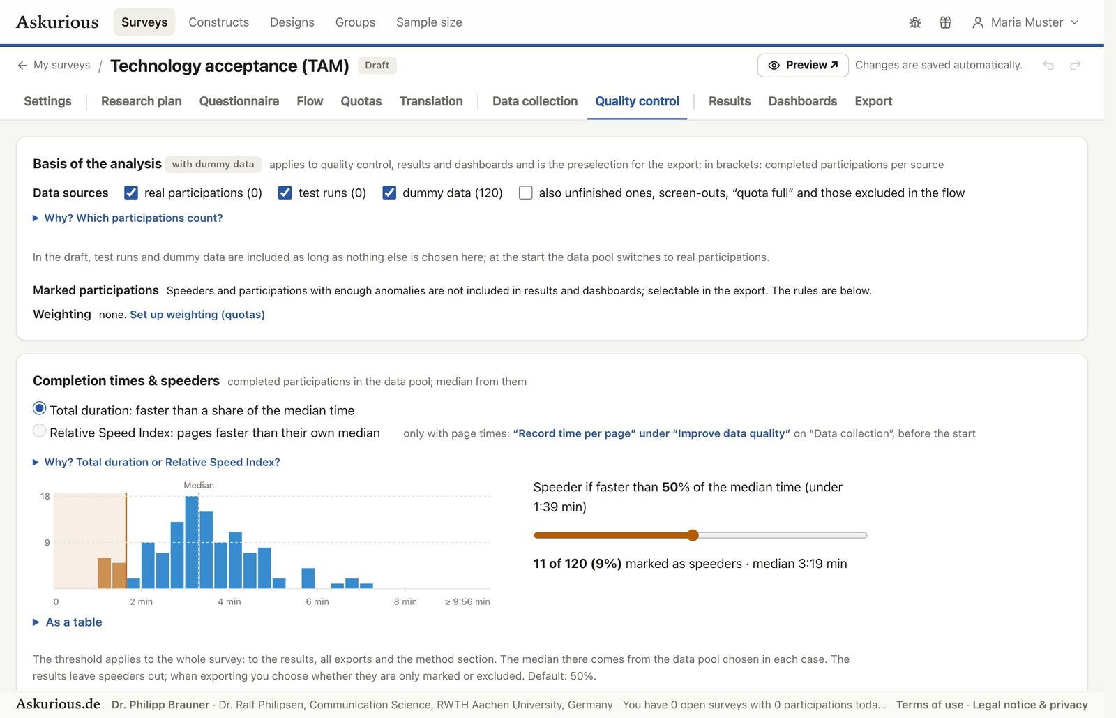Enable also unfinished ones checkbox

[526, 193]
